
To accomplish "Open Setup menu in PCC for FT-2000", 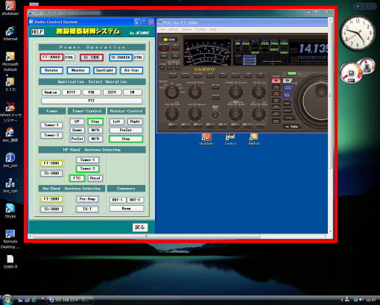I will (x=173, y=29).
